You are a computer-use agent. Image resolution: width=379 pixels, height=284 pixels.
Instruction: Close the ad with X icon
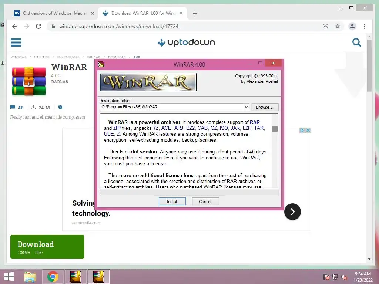pos(308,131)
